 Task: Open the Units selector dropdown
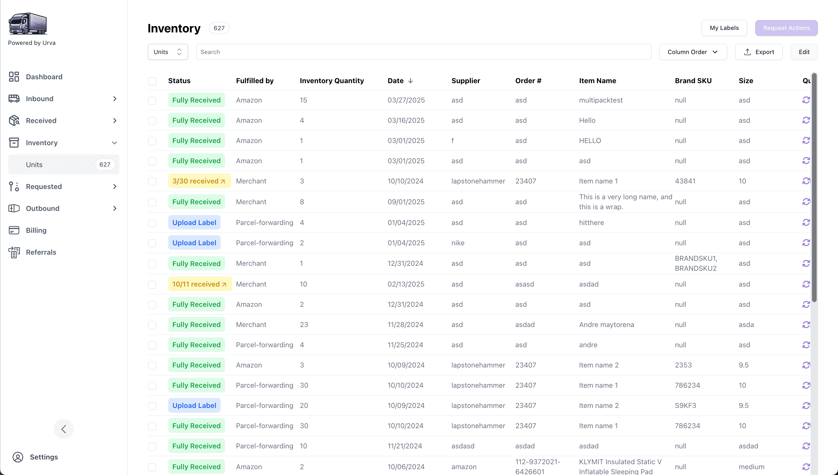(168, 52)
